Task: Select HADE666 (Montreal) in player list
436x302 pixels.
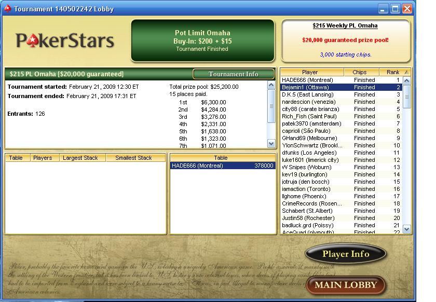Action: [x=341, y=80]
